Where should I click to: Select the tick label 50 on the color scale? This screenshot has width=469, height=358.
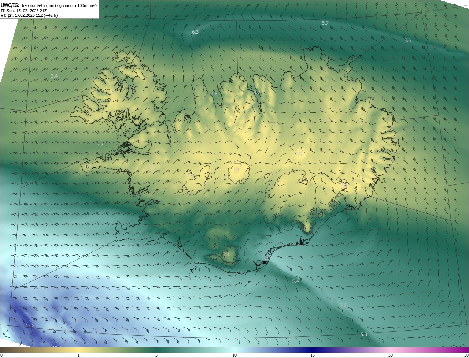(466, 355)
